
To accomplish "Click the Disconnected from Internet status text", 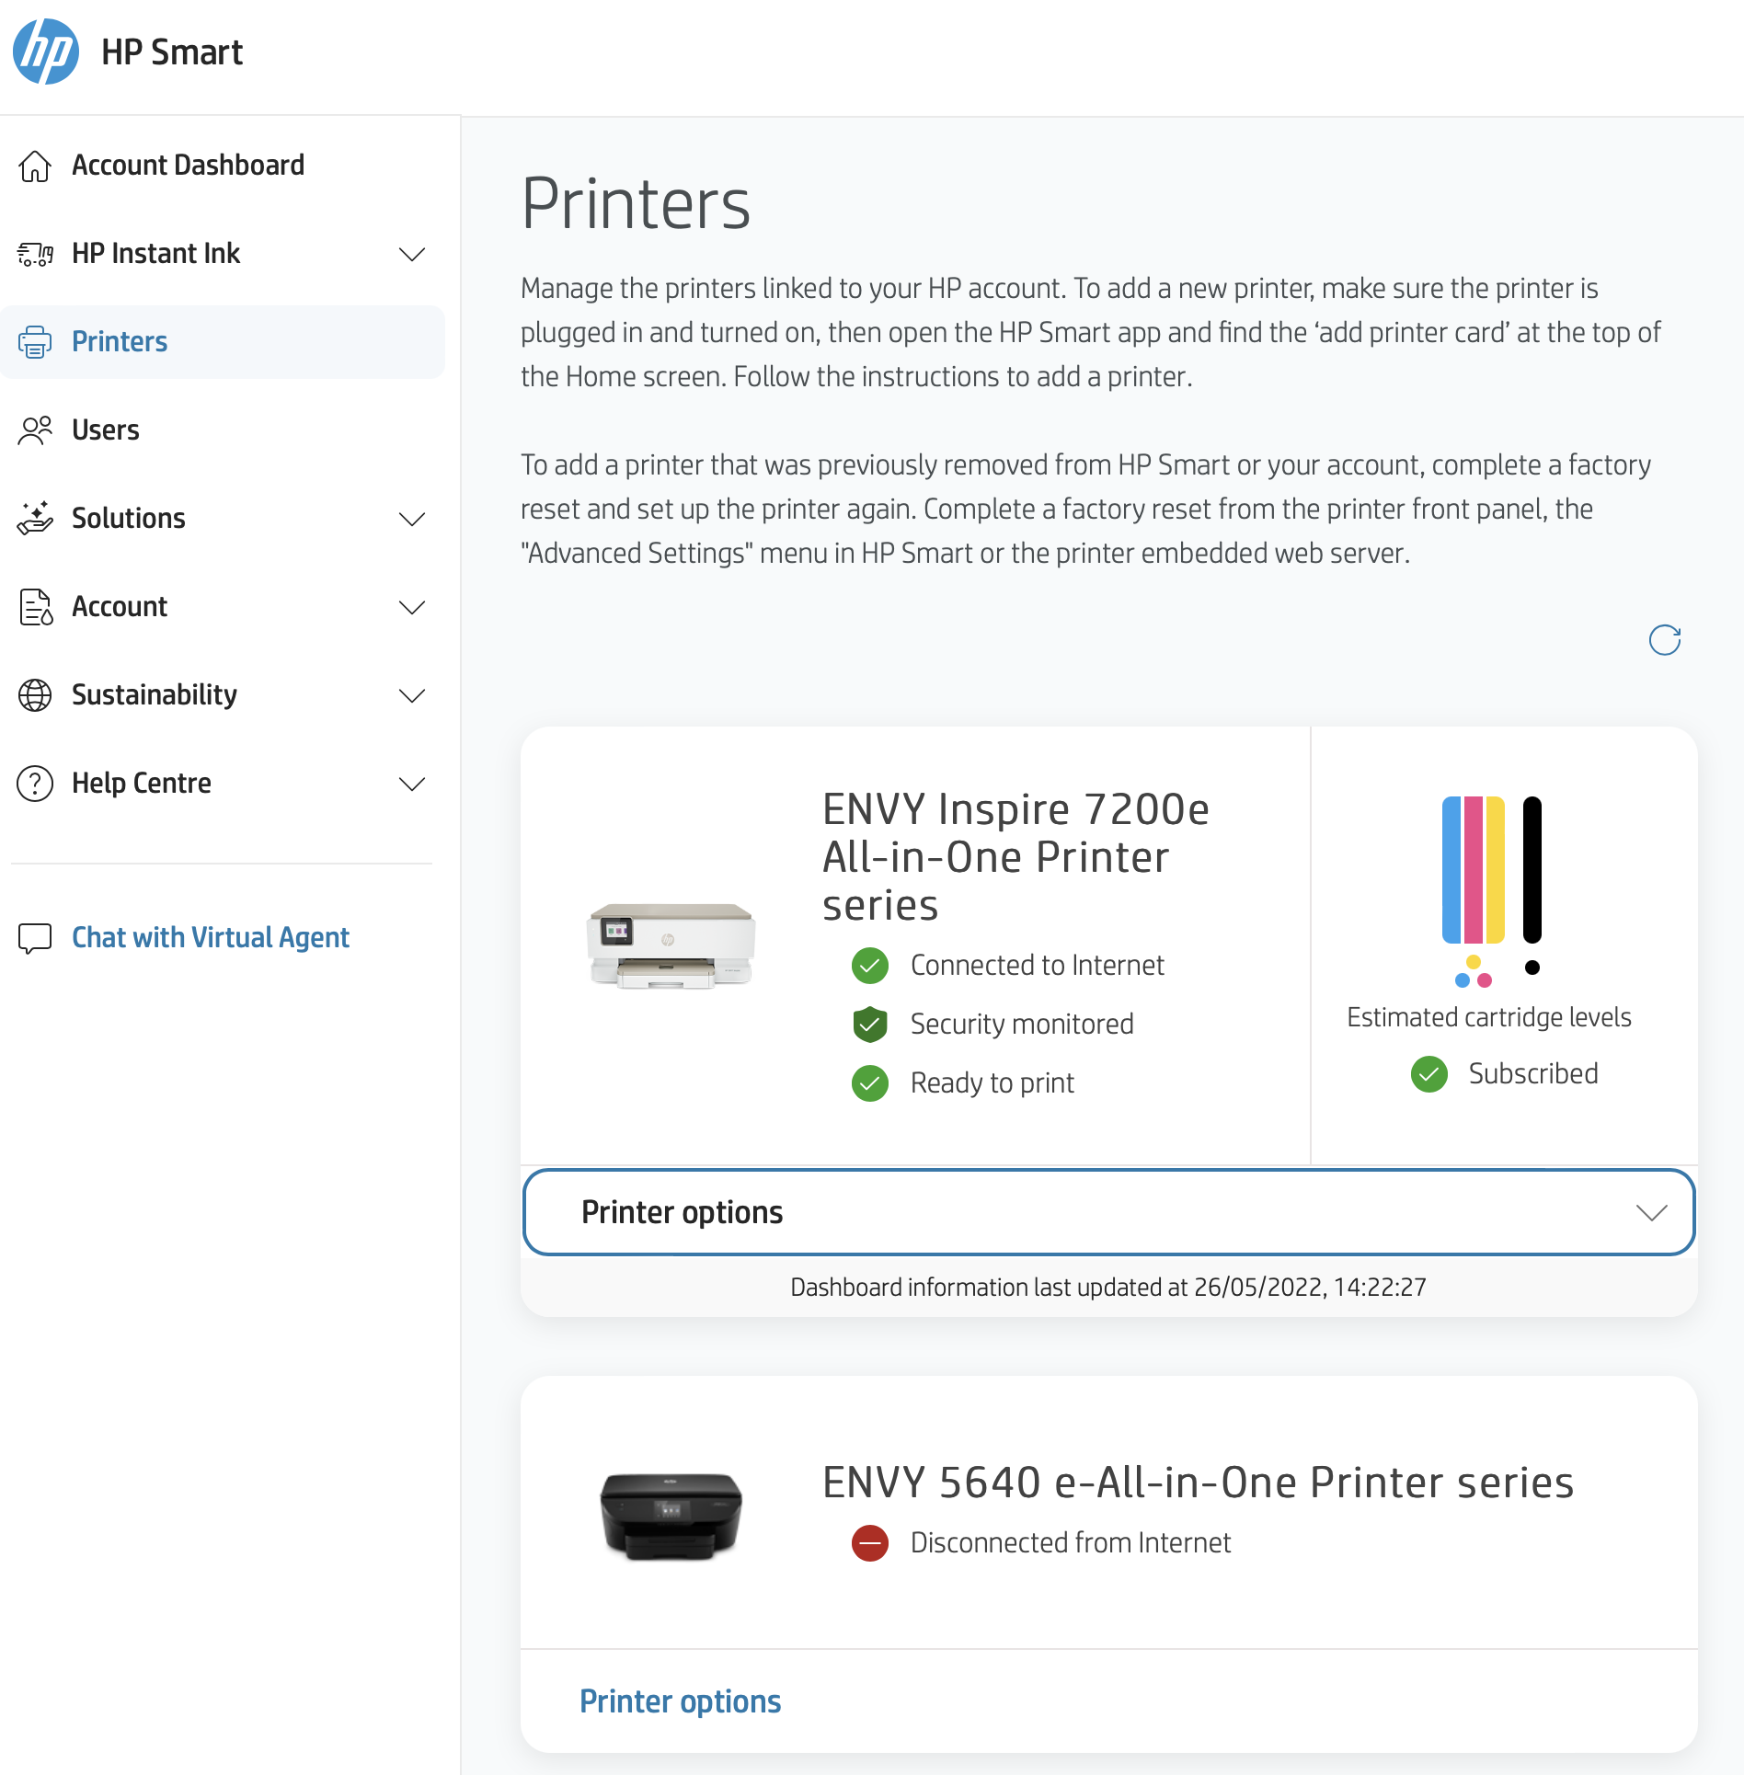I will (x=1071, y=1543).
